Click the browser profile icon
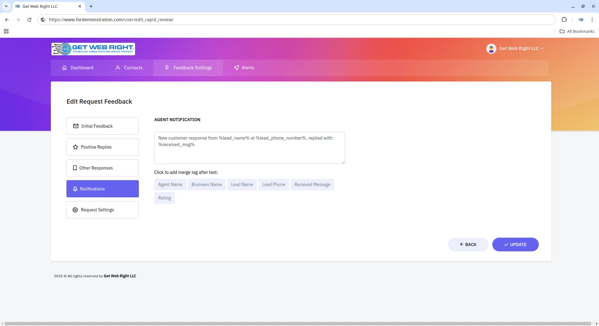This screenshot has height=326, width=599. point(581,20)
